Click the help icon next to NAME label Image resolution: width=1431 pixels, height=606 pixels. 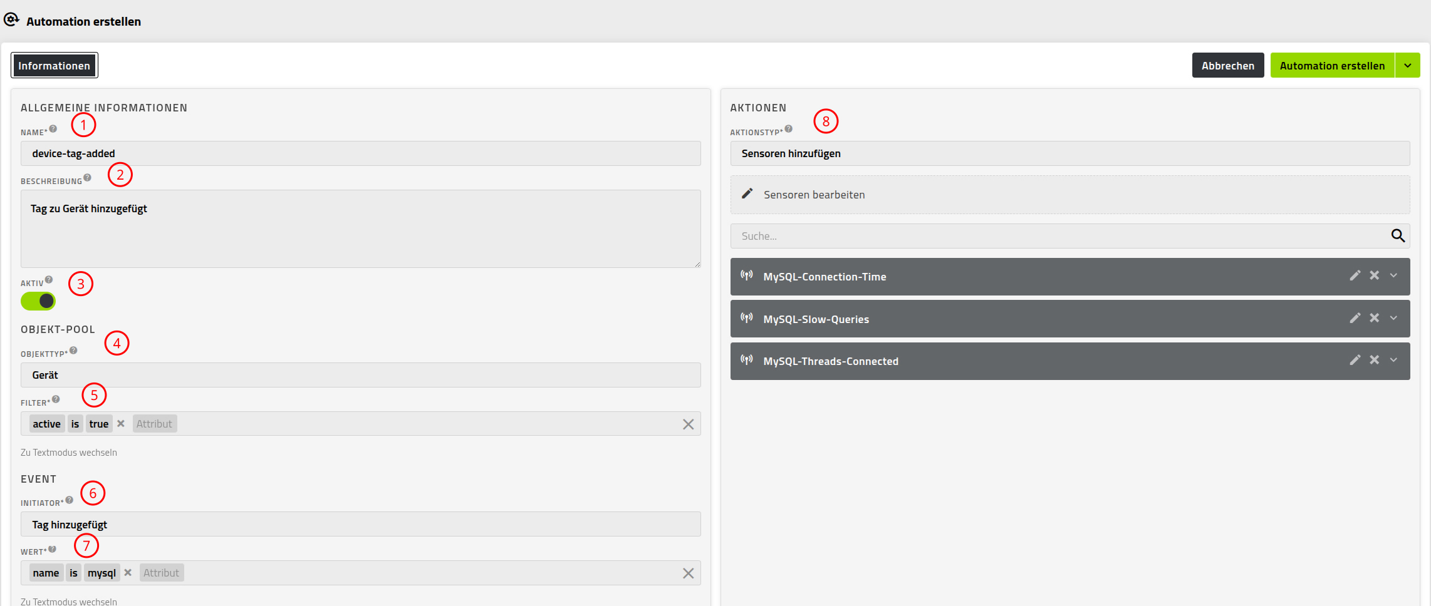coord(53,129)
